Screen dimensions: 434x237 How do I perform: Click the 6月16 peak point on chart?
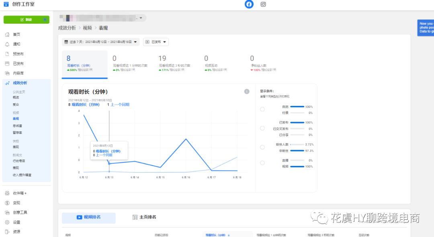coord(186,139)
